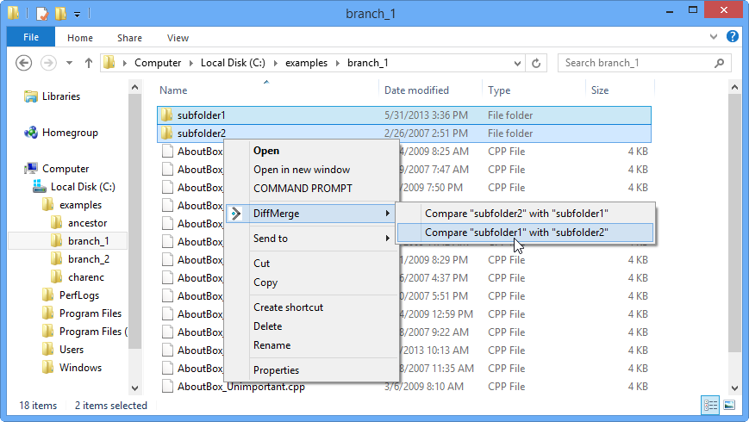The image size is (749, 422).
Task: Select the branch_2 folder in tree
Action: 88,259
